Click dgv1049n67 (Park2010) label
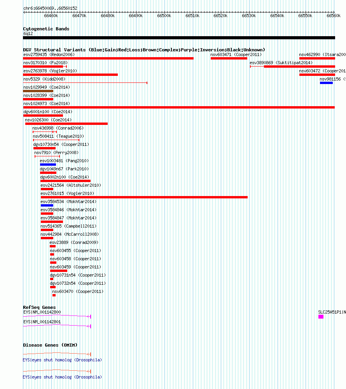The height and width of the screenshot is (389, 346). pyautogui.click(x=64, y=169)
